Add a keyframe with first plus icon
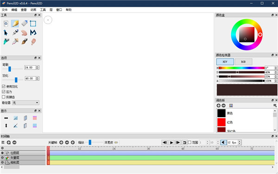 pos(61,142)
